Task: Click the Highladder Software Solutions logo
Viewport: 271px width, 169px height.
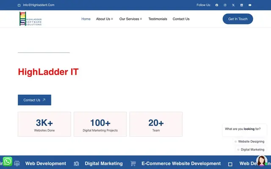Action: click(30, 19)
